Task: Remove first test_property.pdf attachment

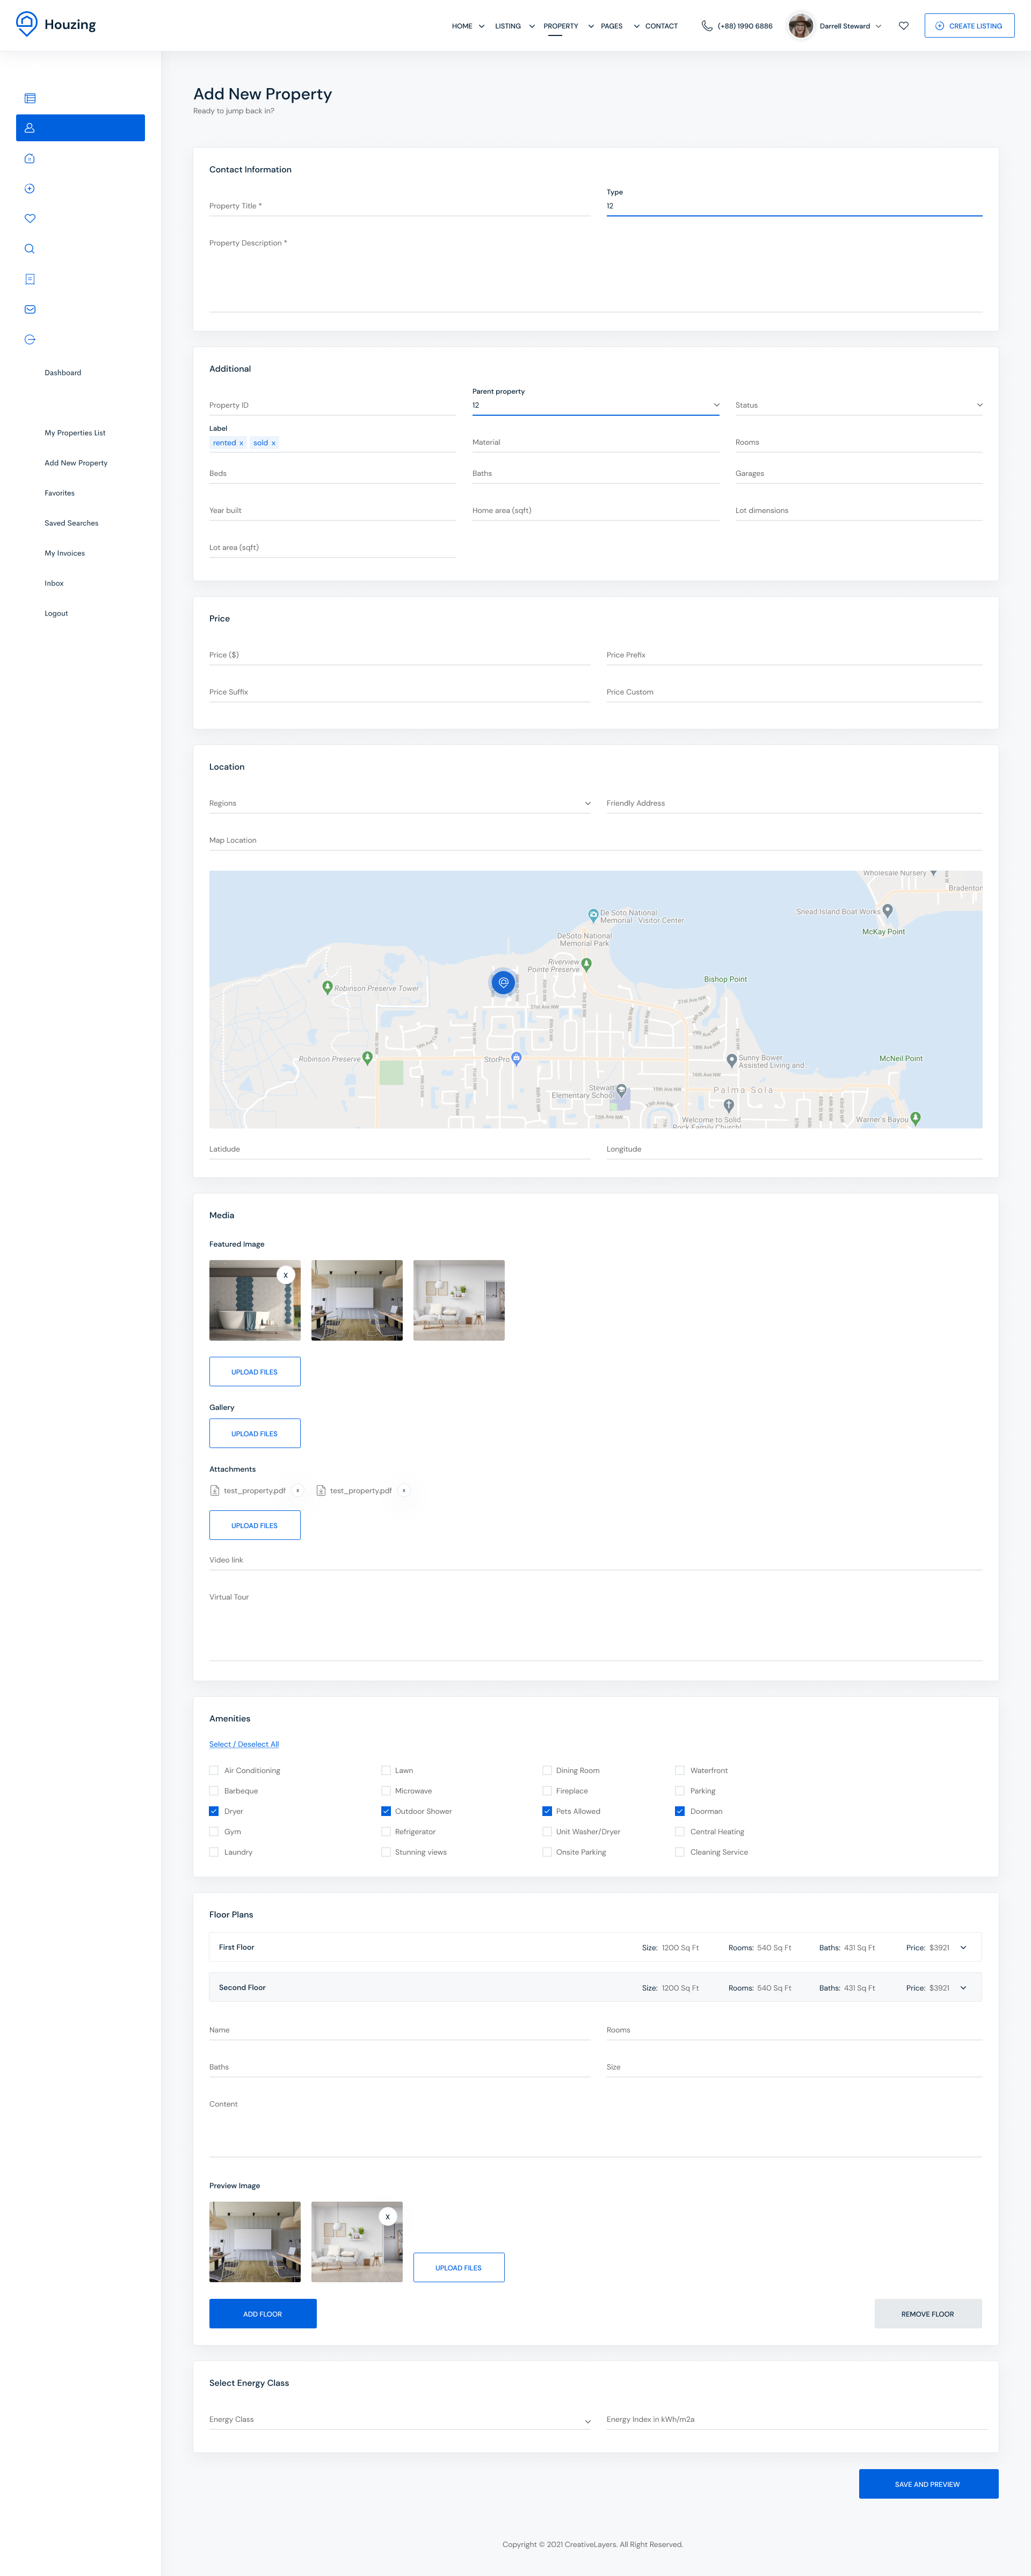Action: coord(298,1490)
